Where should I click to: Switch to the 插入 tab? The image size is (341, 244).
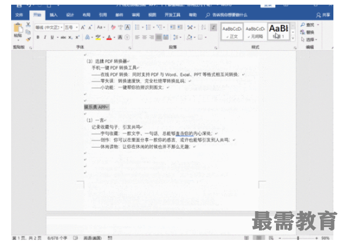(x=53, y=15)
